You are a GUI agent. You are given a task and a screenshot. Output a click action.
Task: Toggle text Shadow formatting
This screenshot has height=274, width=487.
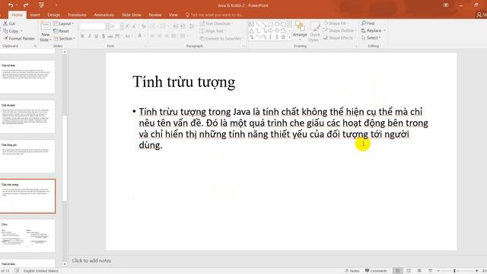[103, 37]
